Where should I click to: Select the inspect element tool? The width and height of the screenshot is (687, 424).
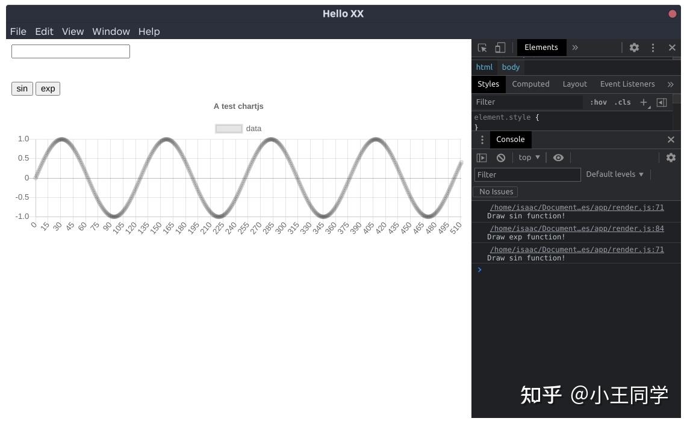click(482, 48)
